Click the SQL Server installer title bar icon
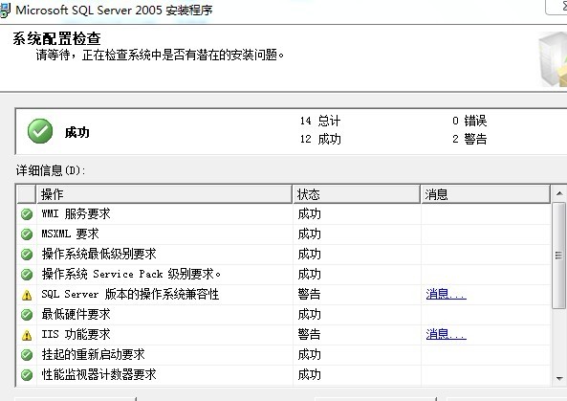This screenshot has height=401, width=567. tap(5, 11)
